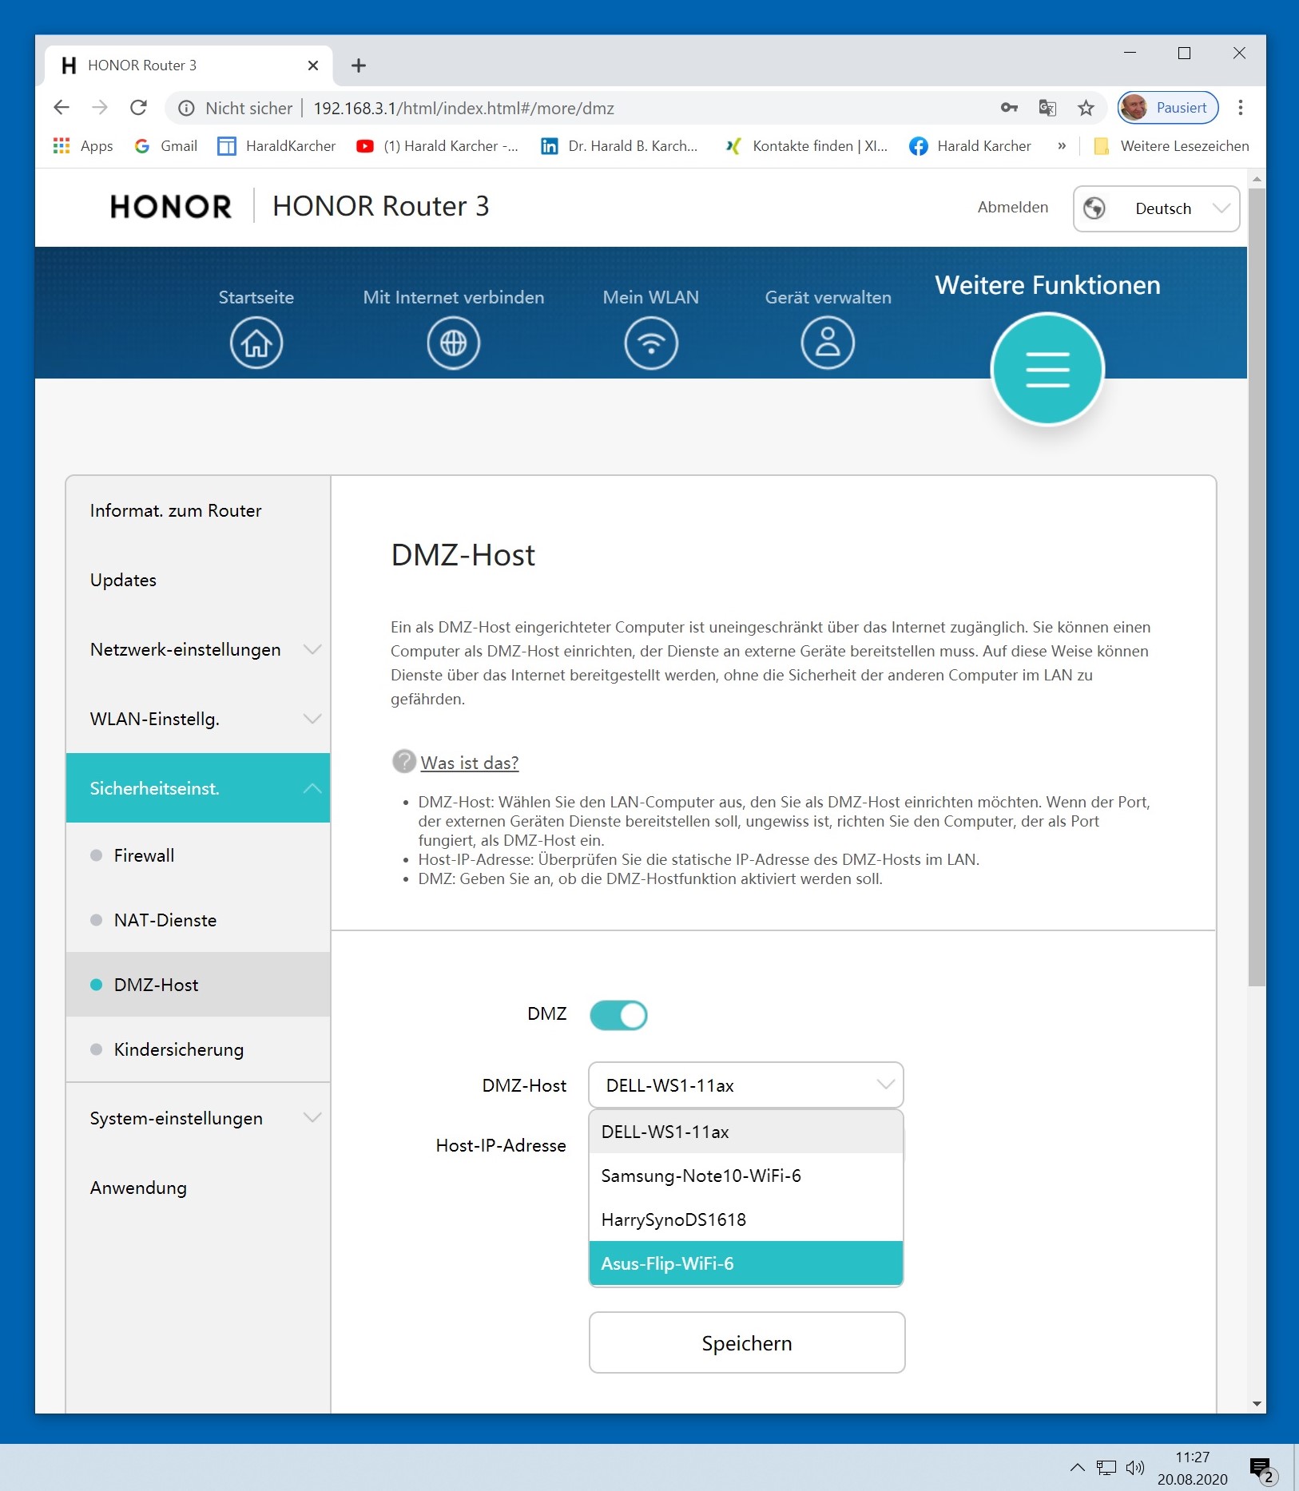Click the Was ist das? link
Image resolution: width=1299 pixels, height=1491 pixels.
tap(470, 763)
